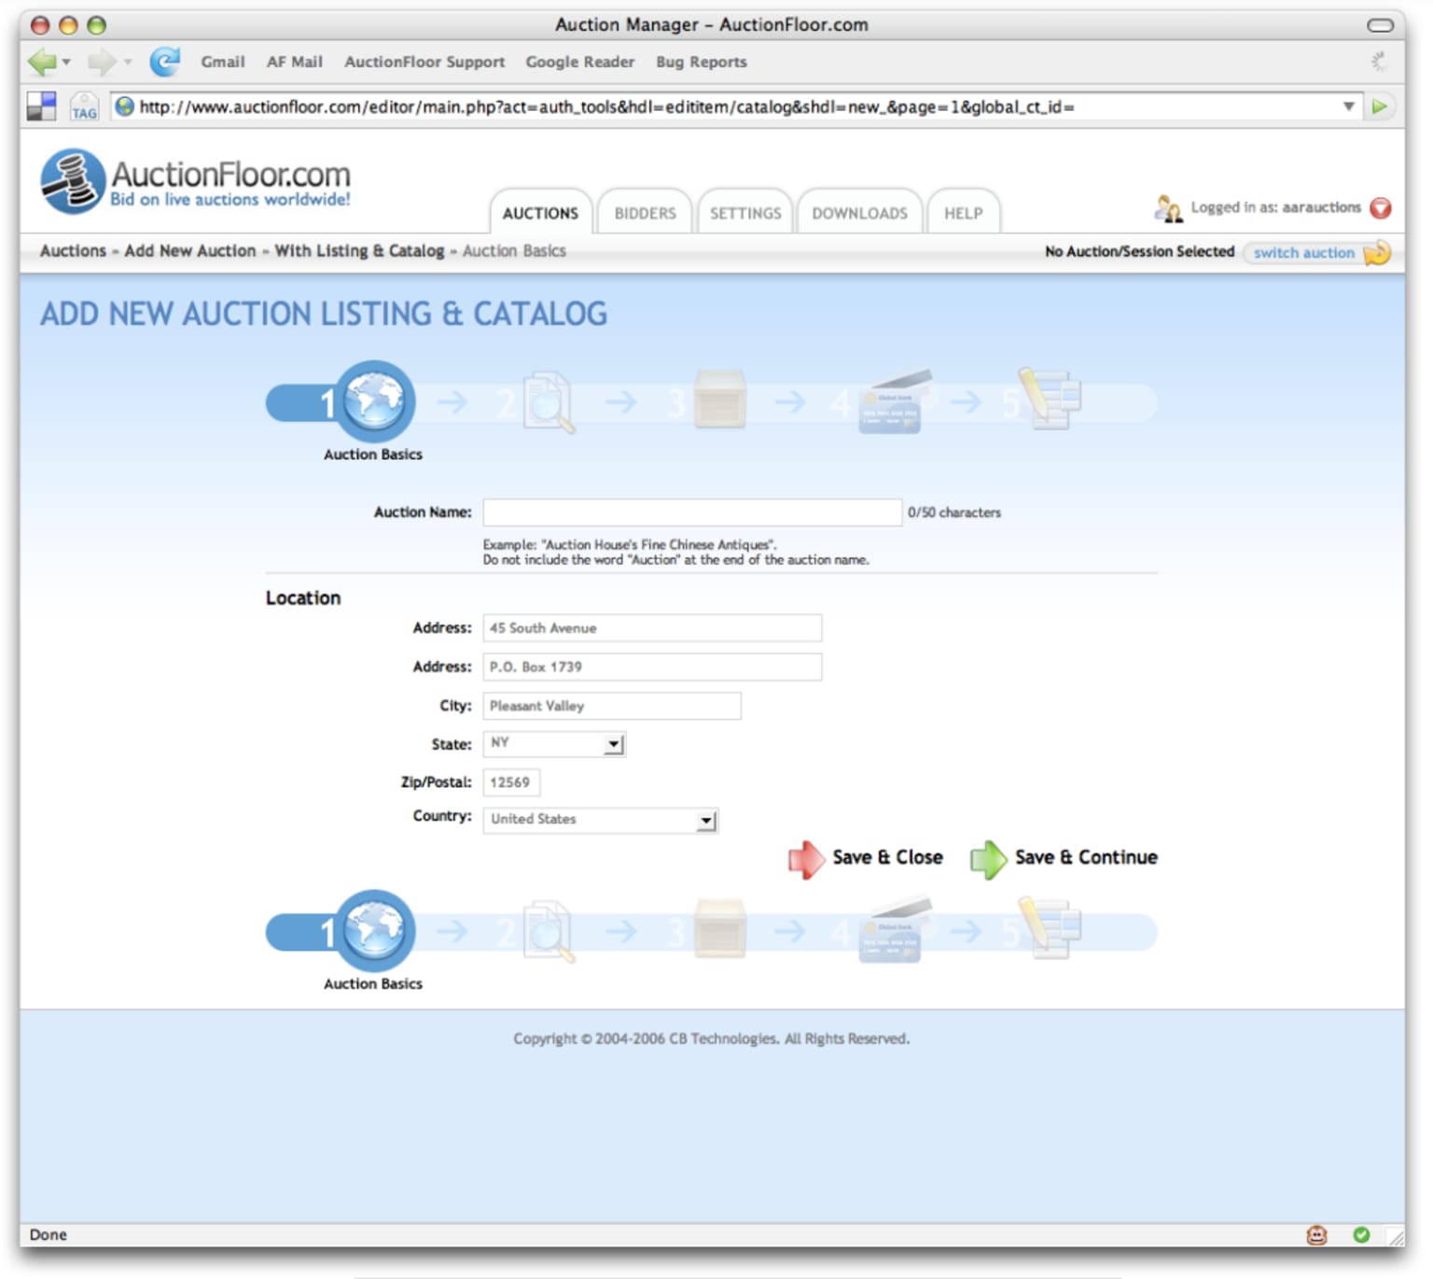This screenshot has width=1433, height=1279.
Task: Click the top step 1 globe icon
Action: tap(374, 401)
